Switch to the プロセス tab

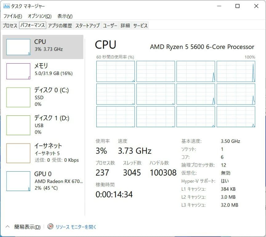coord(10,26)
